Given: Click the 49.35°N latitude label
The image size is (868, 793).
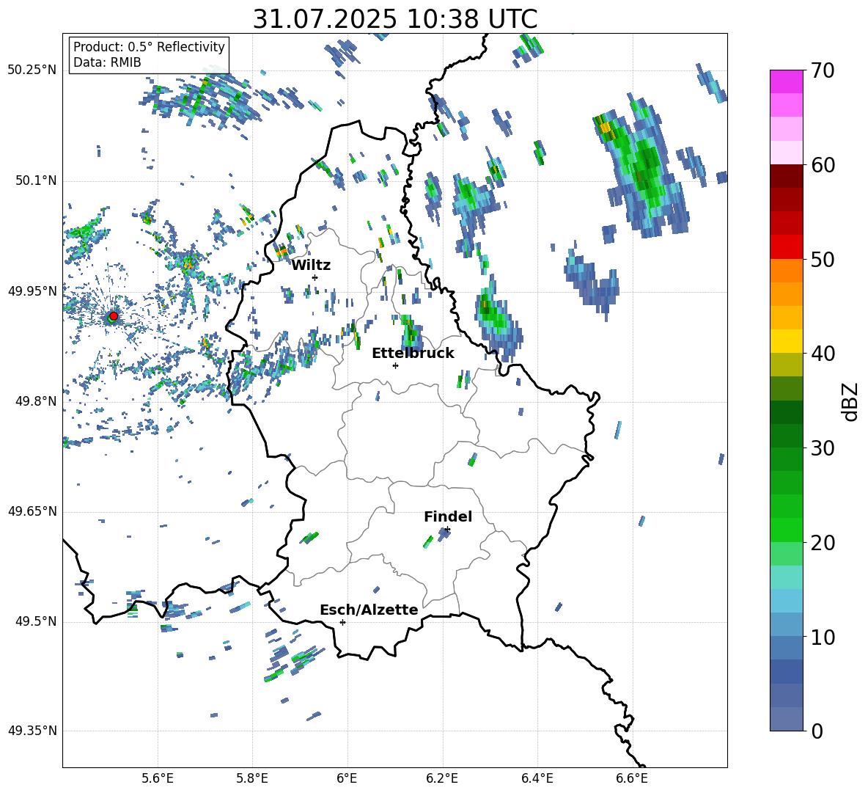Looking at the screenshot, I should pos(32,731).
